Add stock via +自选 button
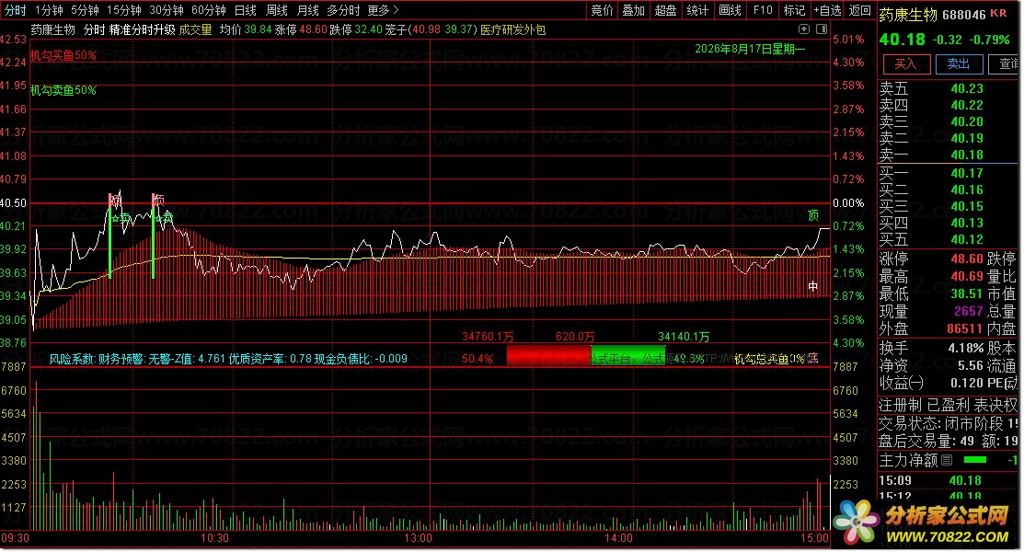The width and height of the screenshot is (1024, 552). [x=827, y=10]
